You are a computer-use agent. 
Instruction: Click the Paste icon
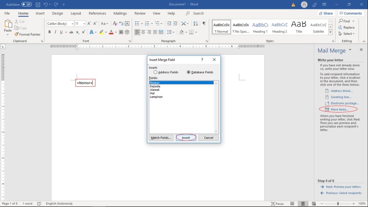pyautogui.click(x=8, y=24)
